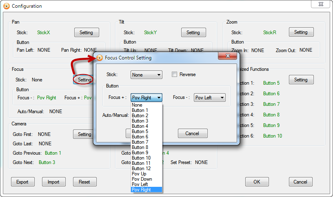Screen dimensions: 333x197
Task: Choose Pov Left in the dropdown list
Action: pos(147,184)
